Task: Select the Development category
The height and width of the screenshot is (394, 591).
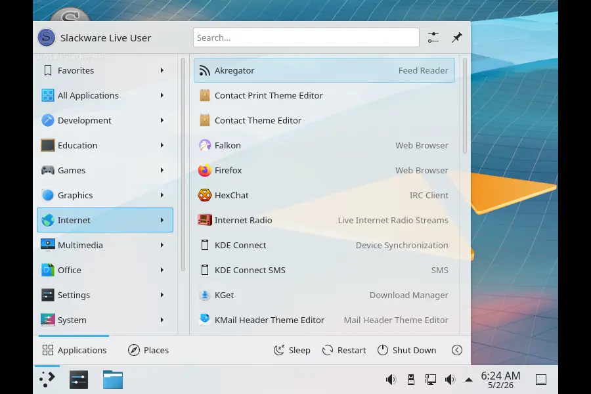Action: coord(105,120)
